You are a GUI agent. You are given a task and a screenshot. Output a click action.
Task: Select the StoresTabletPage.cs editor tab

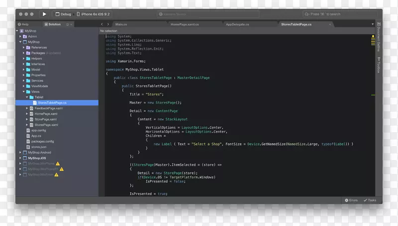296,24
